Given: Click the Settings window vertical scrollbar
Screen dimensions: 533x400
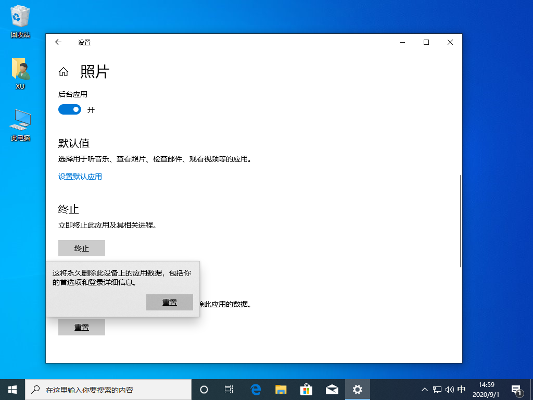Looking at the screenshot, I should pyautogui.click(x=460, y=221).
